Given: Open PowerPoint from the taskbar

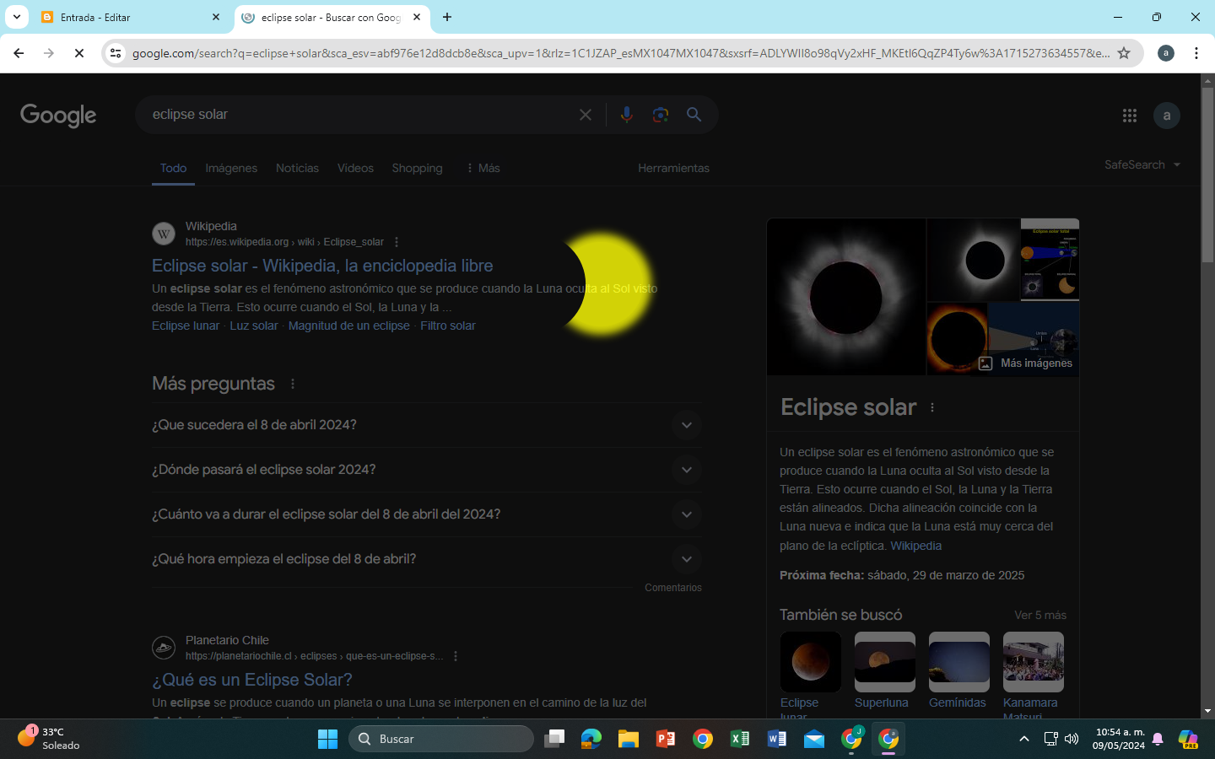Looking at the screenshot, I should pyautogui.click(x=666, y=739).
